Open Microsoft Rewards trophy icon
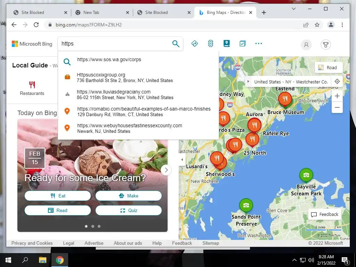This screenshot has width=356, height=267. pyautogui.click(x=325, y=44)
